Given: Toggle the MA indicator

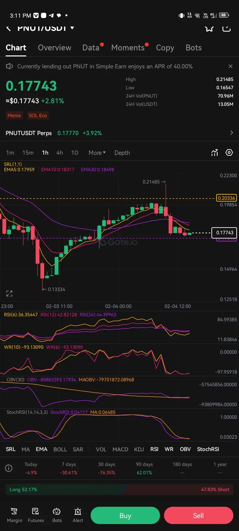Looking at the screenshot, I should coord(26,449).
